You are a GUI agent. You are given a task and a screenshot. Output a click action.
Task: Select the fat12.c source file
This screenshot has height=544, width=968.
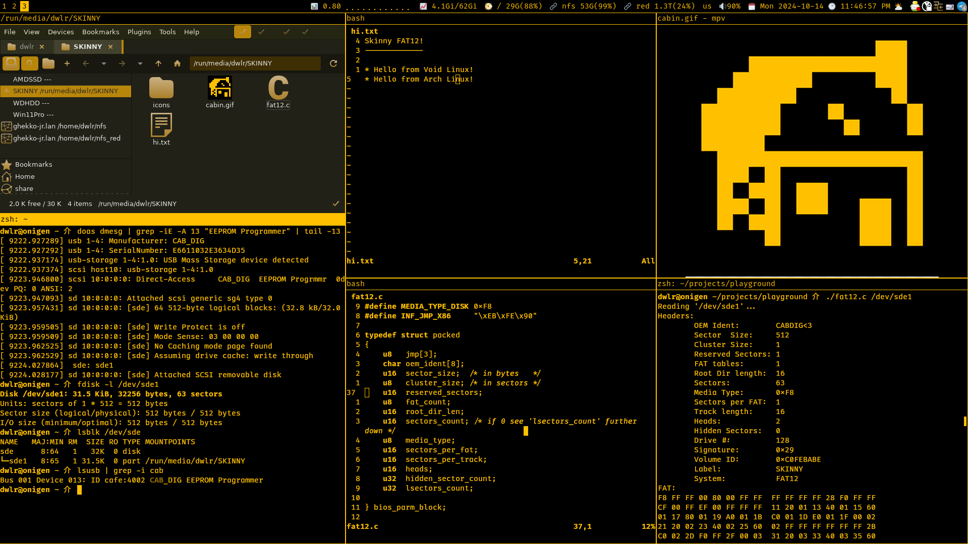click(278, 93)
